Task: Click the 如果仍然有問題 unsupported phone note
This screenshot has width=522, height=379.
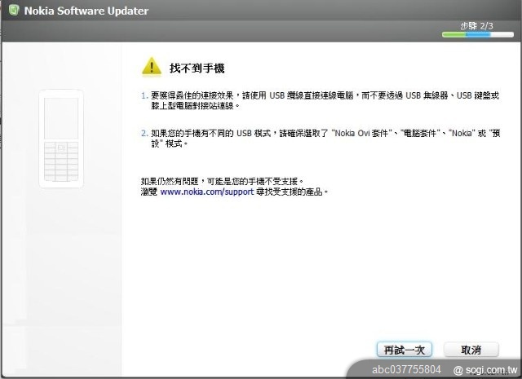Action: coord(222,181)
